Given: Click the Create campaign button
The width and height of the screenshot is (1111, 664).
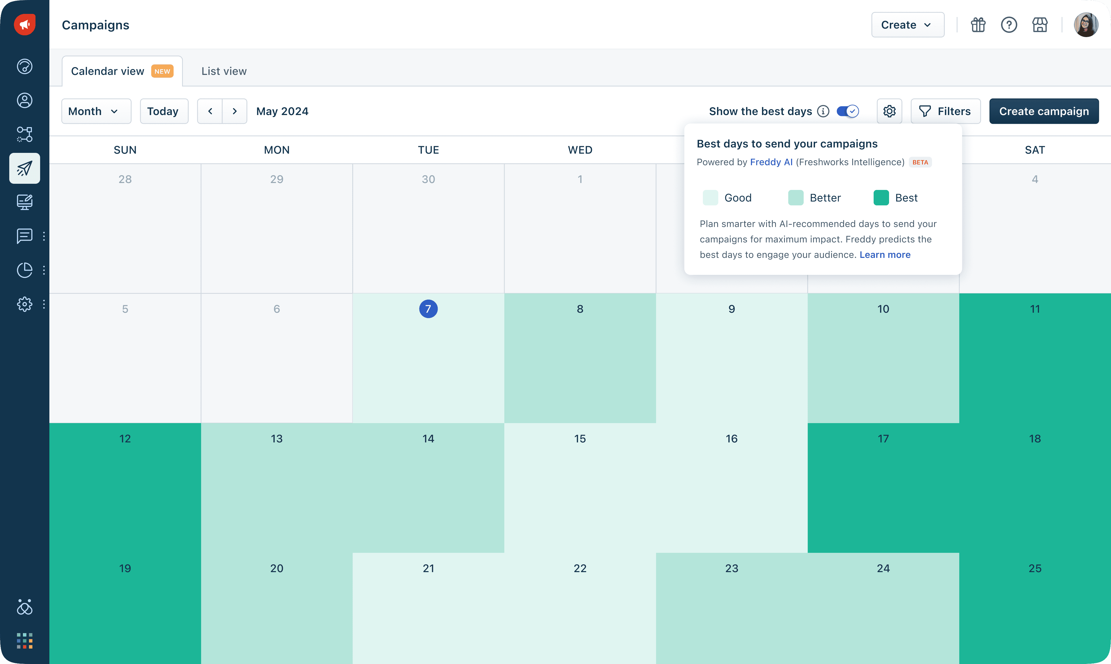Looking at the screenshot, I should tap(1043, 111).
